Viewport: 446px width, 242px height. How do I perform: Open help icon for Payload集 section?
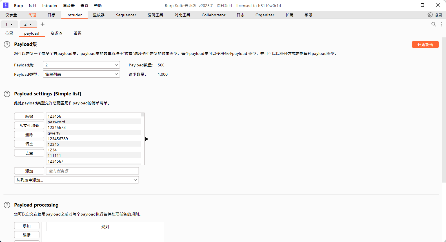(x=7, y=44)
